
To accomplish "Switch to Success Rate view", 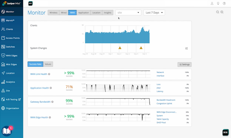I will click(x=35, y=64).
